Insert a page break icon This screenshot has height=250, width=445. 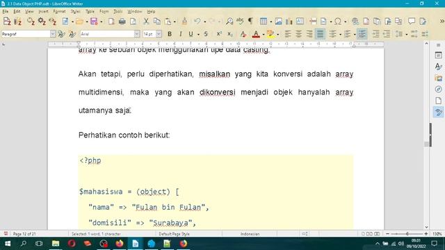click(313, 22)
